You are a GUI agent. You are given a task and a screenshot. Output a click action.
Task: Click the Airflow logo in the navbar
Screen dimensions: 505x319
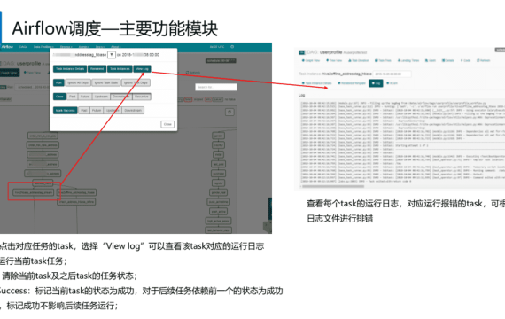point(7,47)
